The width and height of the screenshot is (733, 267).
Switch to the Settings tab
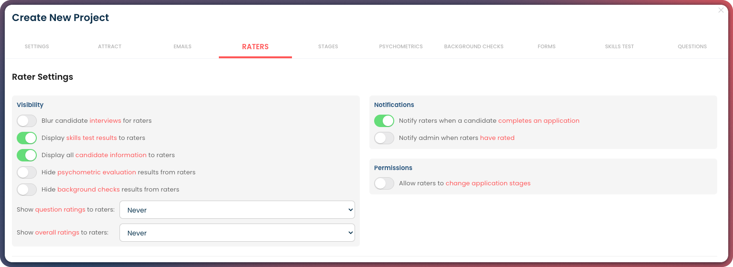37,47
